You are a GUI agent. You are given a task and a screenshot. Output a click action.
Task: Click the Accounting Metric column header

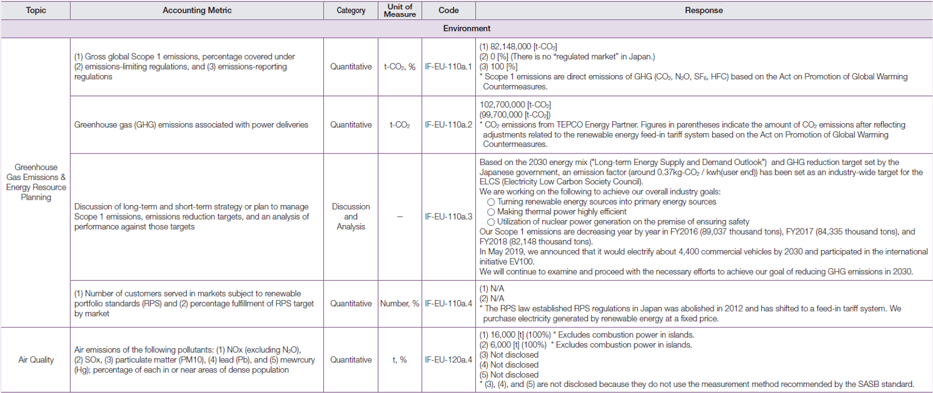tap(198, 10)
